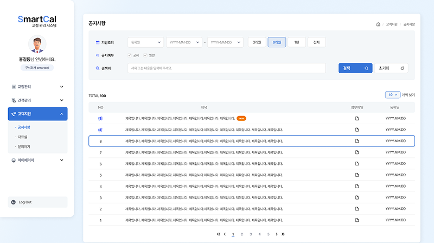Jump to first page with double left arrow
Image resolution: width=434 pixels, height=243 pixels.
point(219,234)
